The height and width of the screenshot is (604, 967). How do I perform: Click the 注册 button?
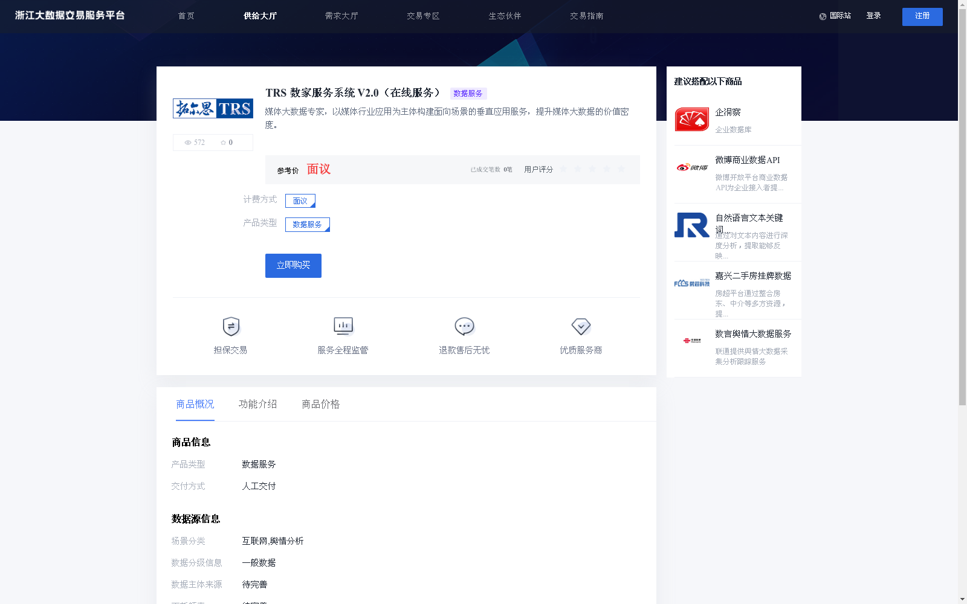click(x=922, y=17)
